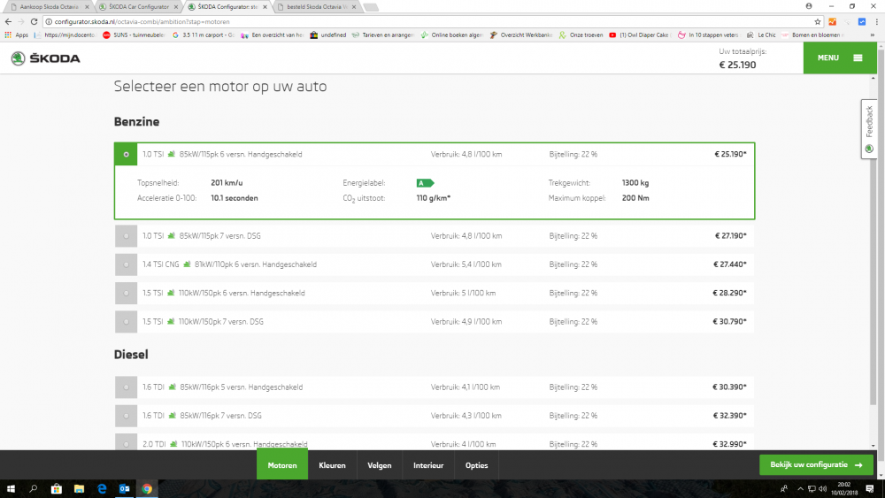This screenshot has width=885, height=498.
Task: Open Microsoft Store from taskbar
Action: [x=56, y=489]
